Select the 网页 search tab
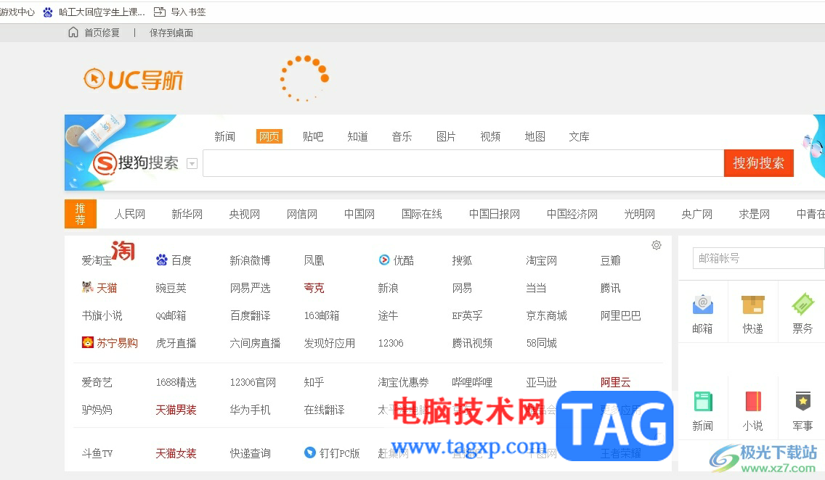Image resolution: width=825 pixels, height=480 pixels. pyautogui.click(x=269, y=136)
